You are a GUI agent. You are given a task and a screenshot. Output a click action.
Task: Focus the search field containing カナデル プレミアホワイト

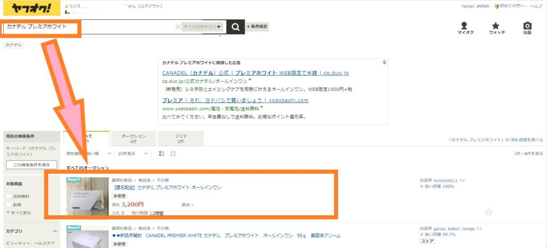click(91, 27)
